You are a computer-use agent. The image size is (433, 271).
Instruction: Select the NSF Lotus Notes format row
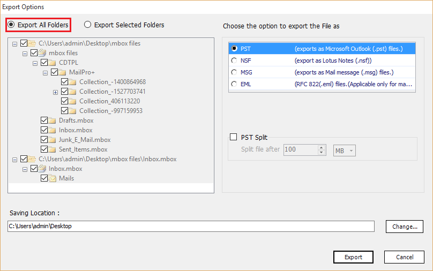[x=316, y=61]
